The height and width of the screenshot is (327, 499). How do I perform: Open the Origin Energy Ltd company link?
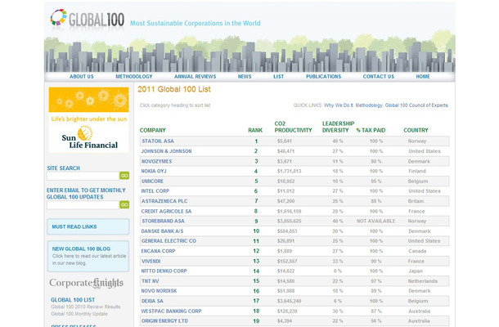pyautogui.click(x=164, y=321)
